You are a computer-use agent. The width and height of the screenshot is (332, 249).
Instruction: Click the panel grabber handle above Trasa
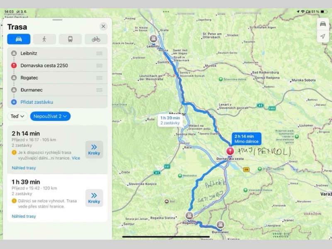[57, 20]
